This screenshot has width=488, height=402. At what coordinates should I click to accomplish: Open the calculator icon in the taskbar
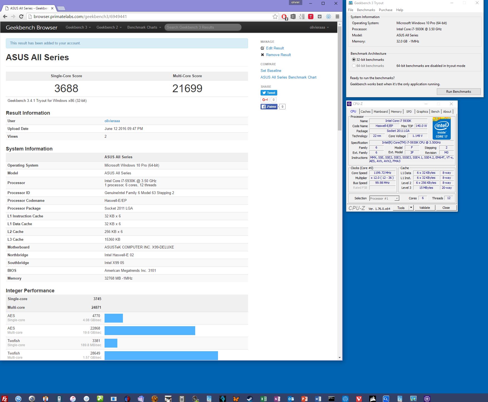[x=182, y=399]
